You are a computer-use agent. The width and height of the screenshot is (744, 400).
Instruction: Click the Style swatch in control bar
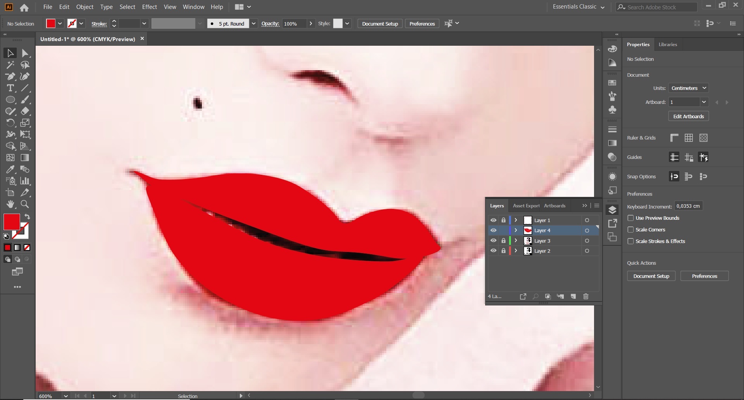(338, 24)
